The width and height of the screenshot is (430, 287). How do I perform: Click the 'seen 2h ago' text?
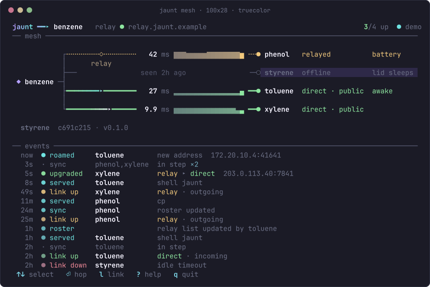[163, 73]
